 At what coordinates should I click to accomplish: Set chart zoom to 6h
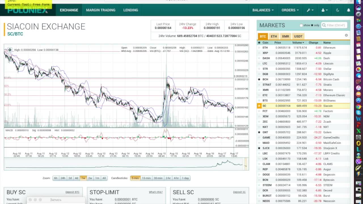coord(56,178)
